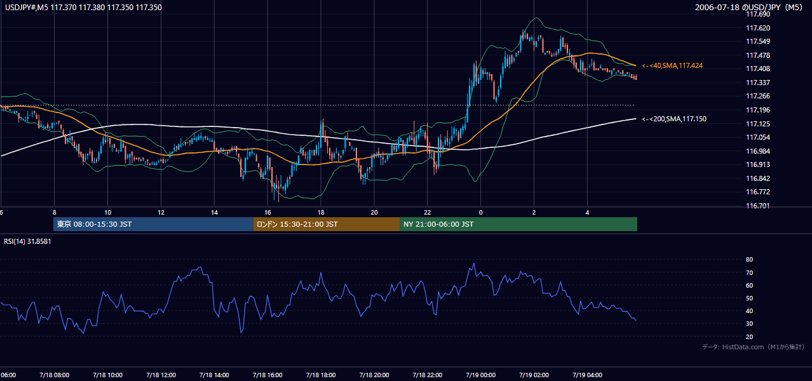Click RSI level 30 on scale
Screen dimensions: 812x381
click(749, 324)
